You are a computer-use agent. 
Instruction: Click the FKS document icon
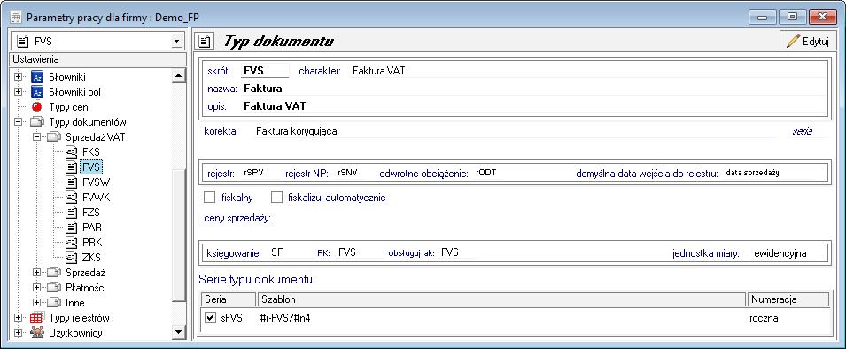pyautogui.click(x=72, y=152)
